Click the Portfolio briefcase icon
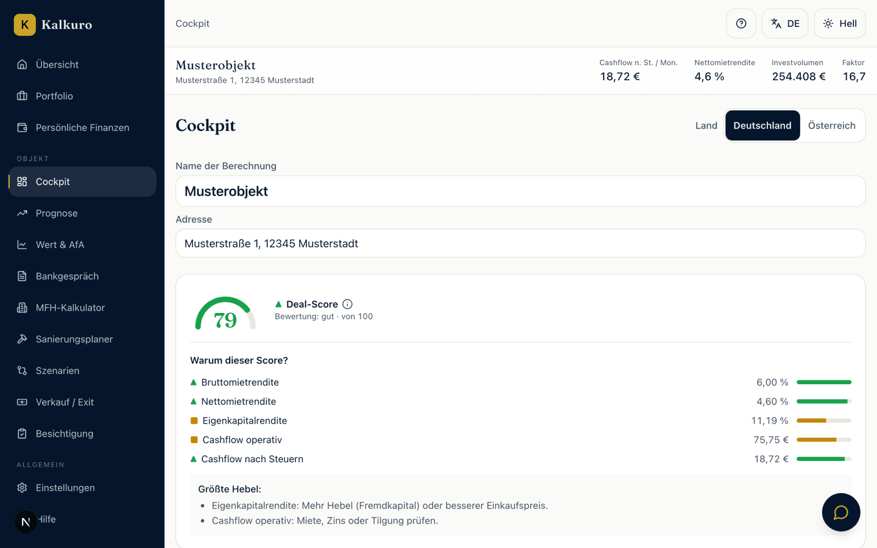 22,96
